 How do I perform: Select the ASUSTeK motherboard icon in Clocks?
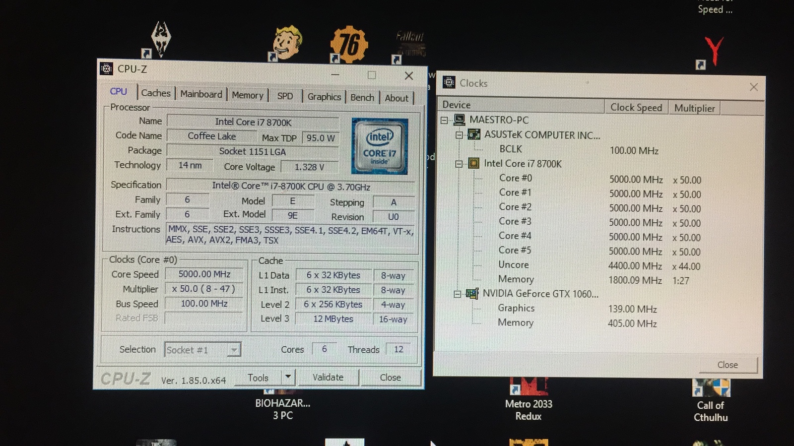tap(474, 134)
